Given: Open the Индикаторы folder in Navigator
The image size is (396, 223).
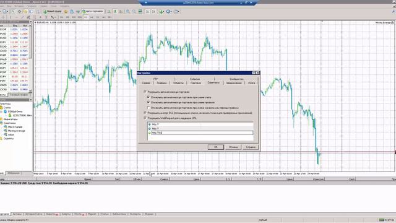Looking at the screenshot, I should pyautogui.click(x=11, y=119).
